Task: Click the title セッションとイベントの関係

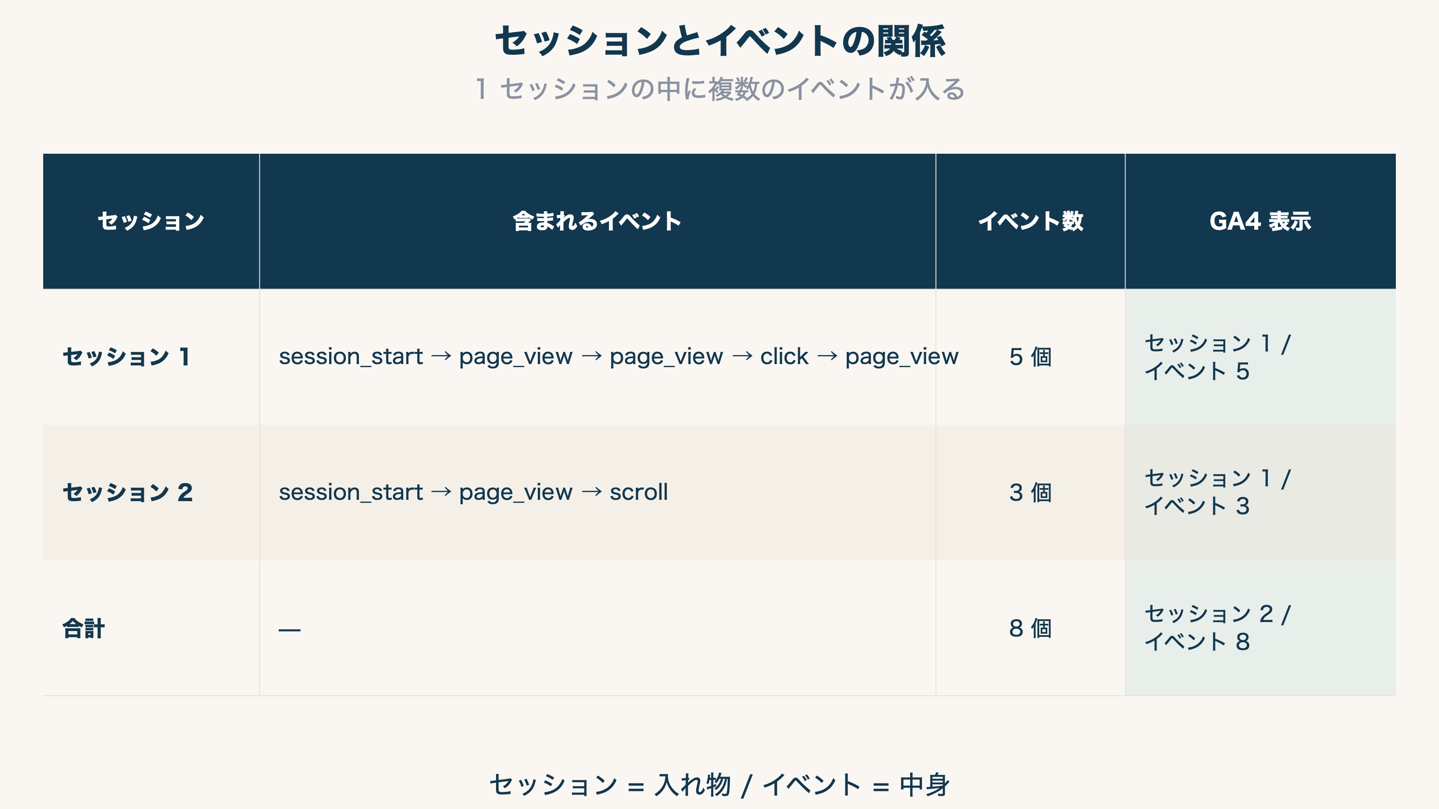Action: (719, 41)
